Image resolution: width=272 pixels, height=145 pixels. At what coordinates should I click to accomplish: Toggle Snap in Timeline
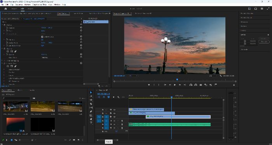pos(104,97)
